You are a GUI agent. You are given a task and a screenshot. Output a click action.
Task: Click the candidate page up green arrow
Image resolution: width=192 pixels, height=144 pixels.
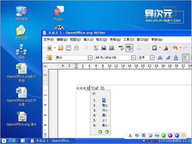click(x=100, y=132)
